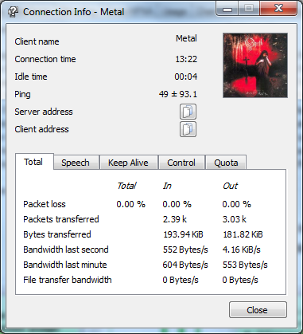Copy the client address to clipboard
This screenshot has height=334, width=303.
pos(188,129)
